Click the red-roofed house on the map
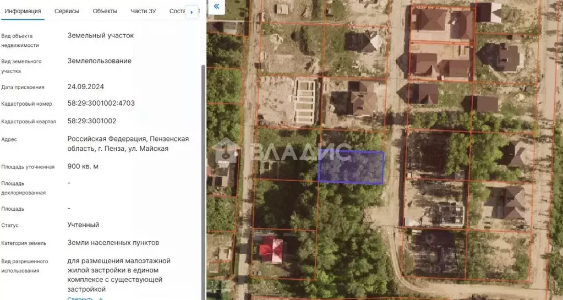This screenshot has width=563, height=300. point(271,250)
